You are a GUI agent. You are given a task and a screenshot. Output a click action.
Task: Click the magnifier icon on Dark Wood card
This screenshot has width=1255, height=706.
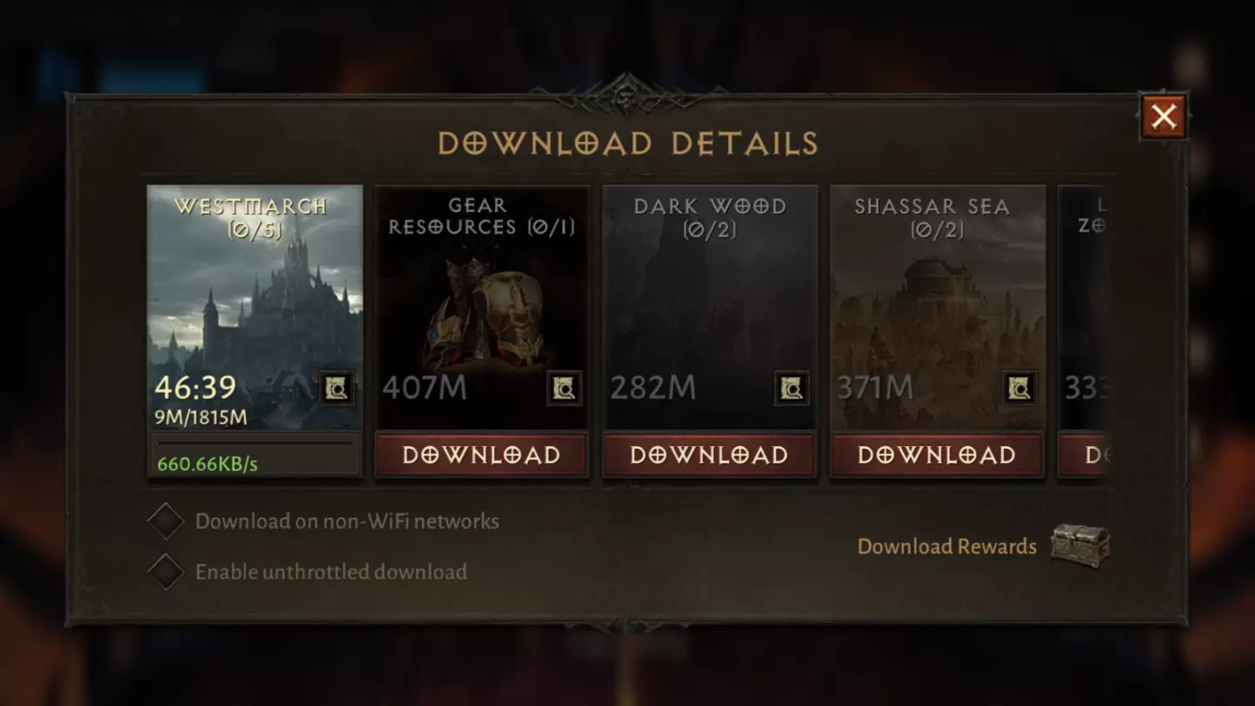pyautogui.click(x=791, y=389)
